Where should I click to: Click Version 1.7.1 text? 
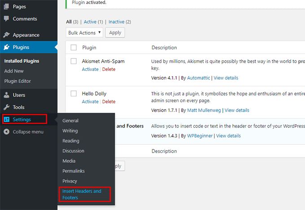164,110
